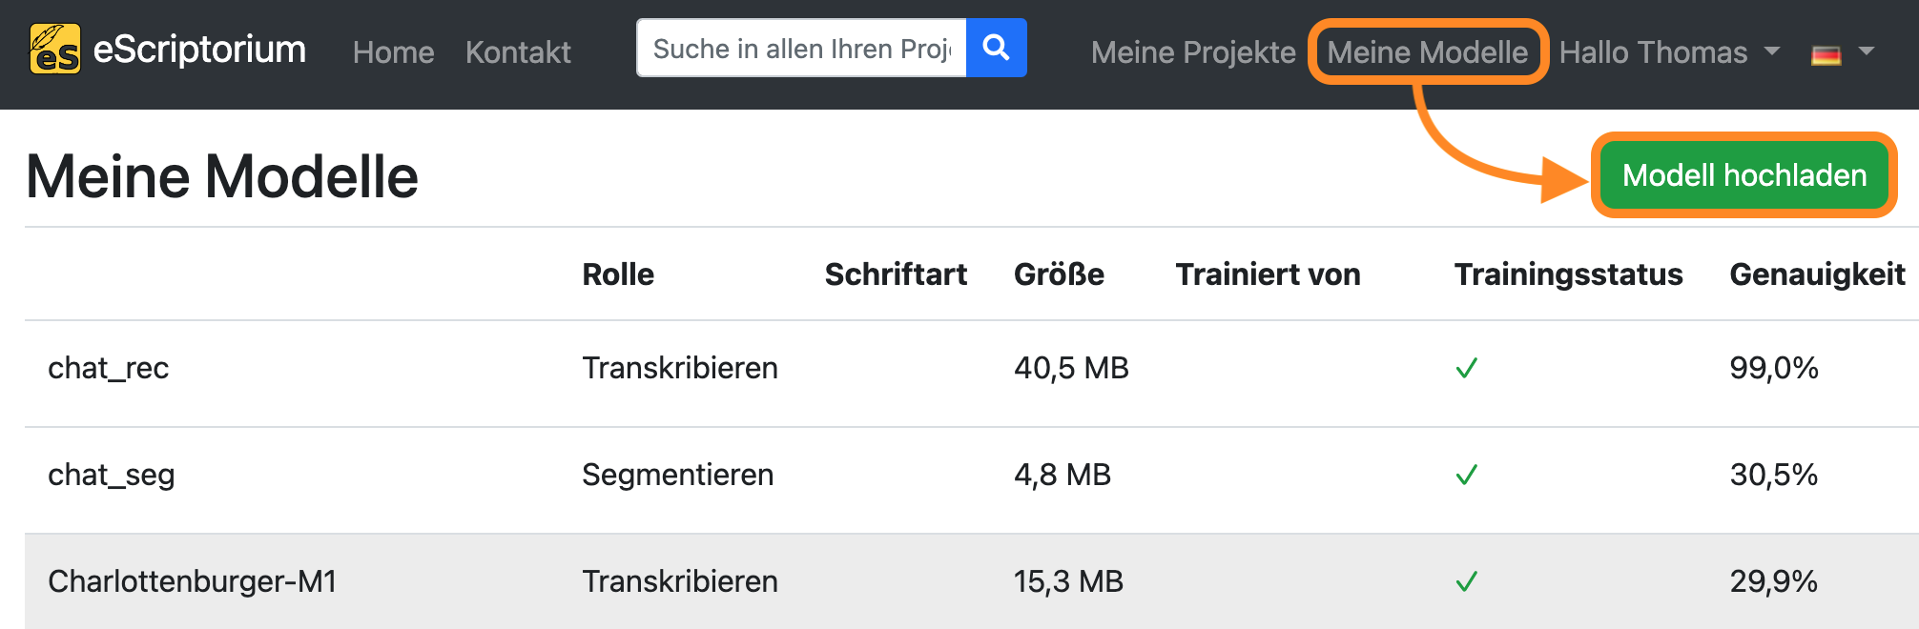Open Meine Projekte in navigation
The image size is (1919, 629).
[1193, 52]
